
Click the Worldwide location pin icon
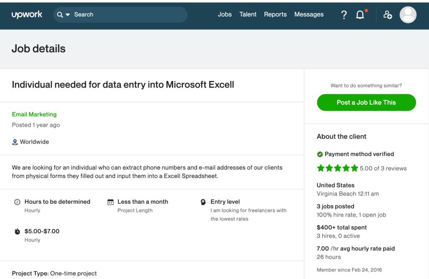point(15,142)
